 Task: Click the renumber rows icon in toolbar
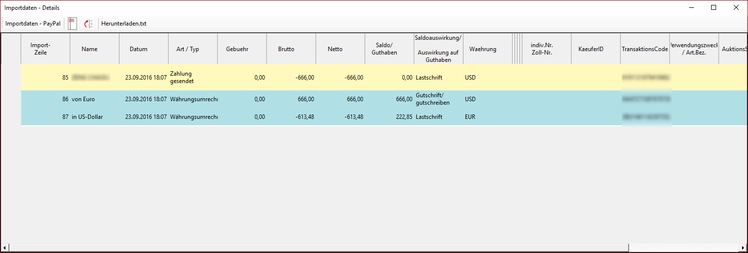point(88,24)
